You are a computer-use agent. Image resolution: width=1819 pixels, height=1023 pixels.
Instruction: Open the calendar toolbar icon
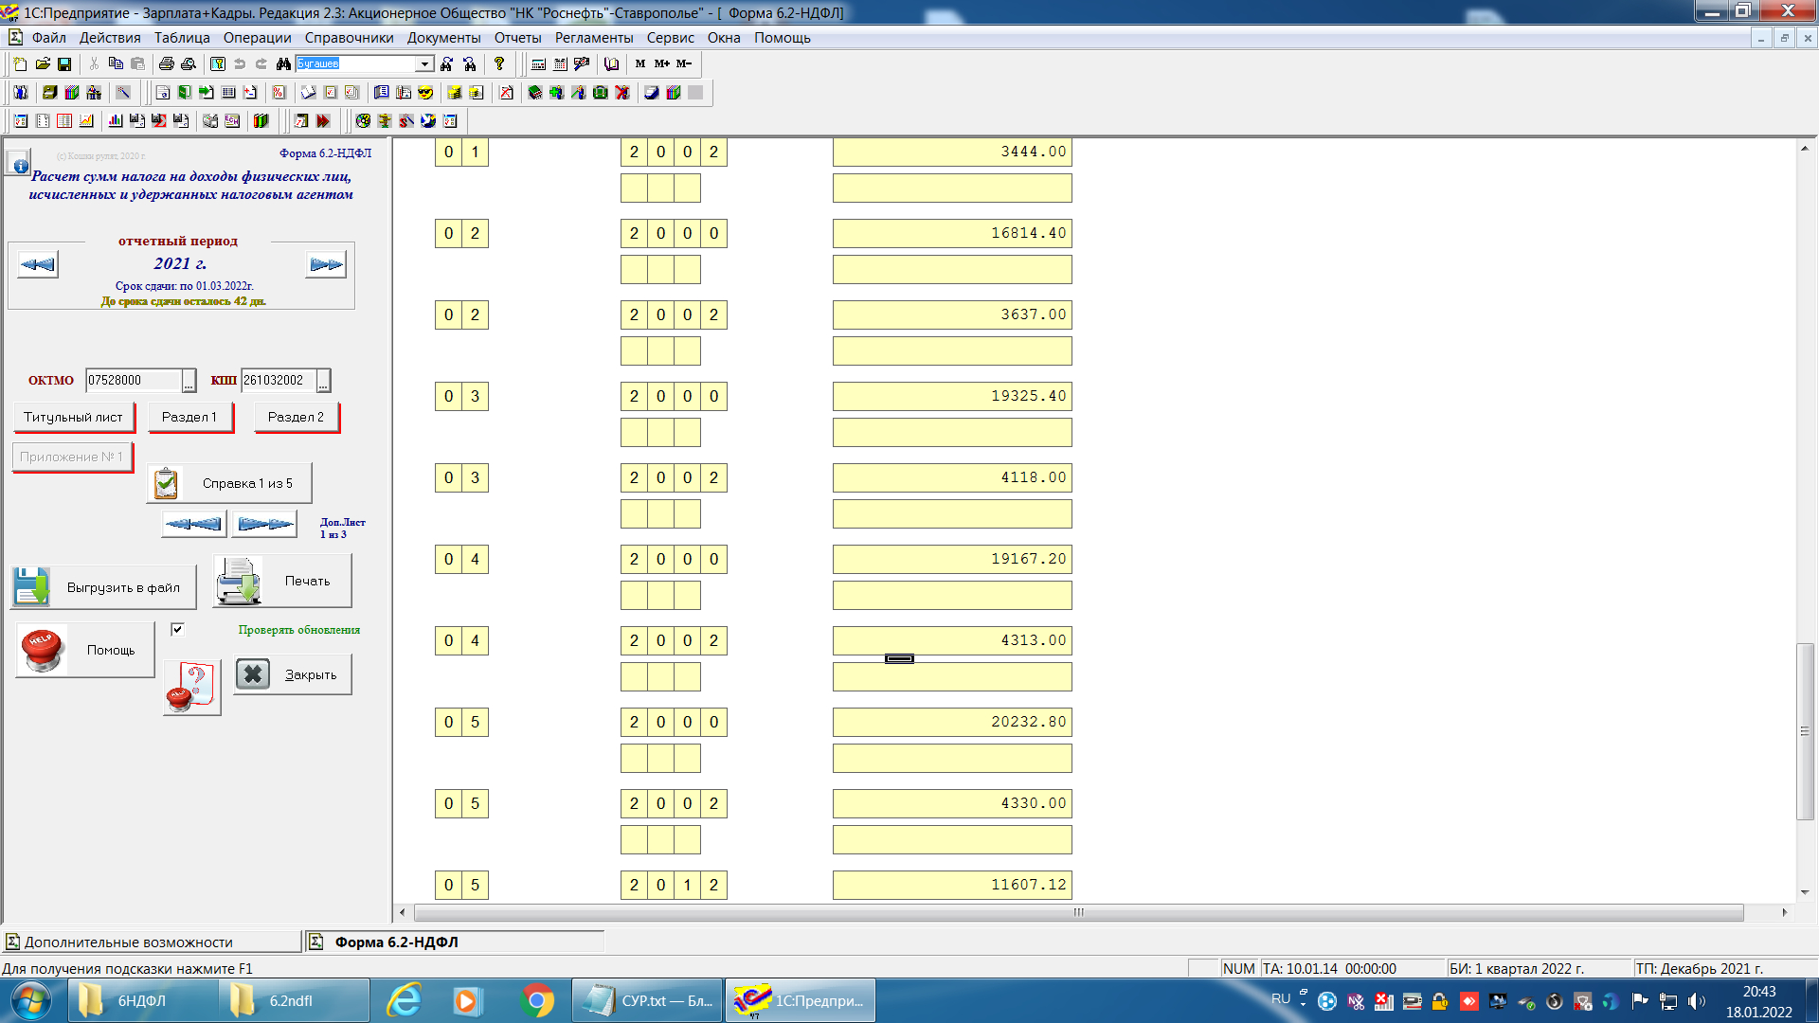560,64
